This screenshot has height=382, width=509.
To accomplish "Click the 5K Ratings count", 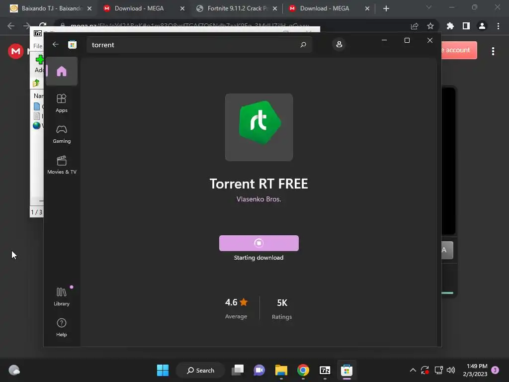I will pyautogui.click(x=282, y=308).
